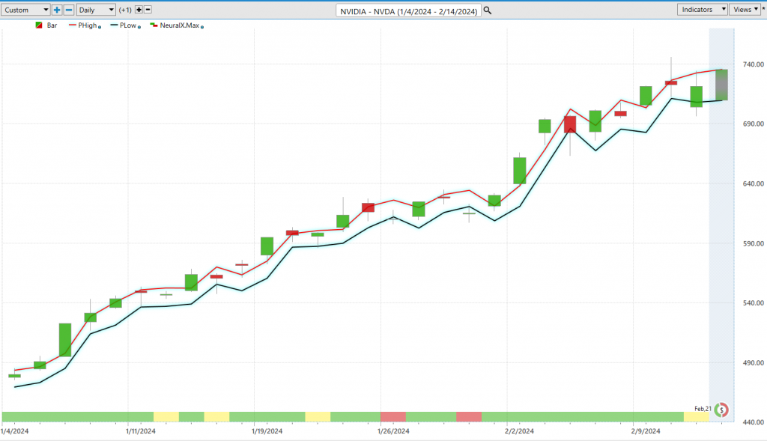This screenshot has height=441, width=767.
Task: Click the 490.00 price axis label
Action: click(753, 363)
